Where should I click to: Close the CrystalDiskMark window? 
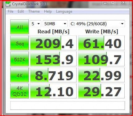(123, 3)
